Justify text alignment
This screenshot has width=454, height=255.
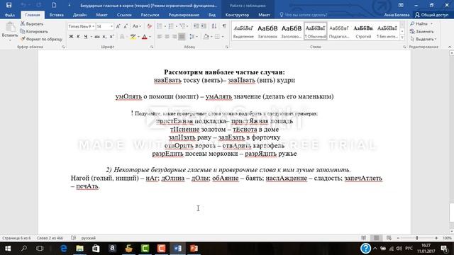click(182, 37)
